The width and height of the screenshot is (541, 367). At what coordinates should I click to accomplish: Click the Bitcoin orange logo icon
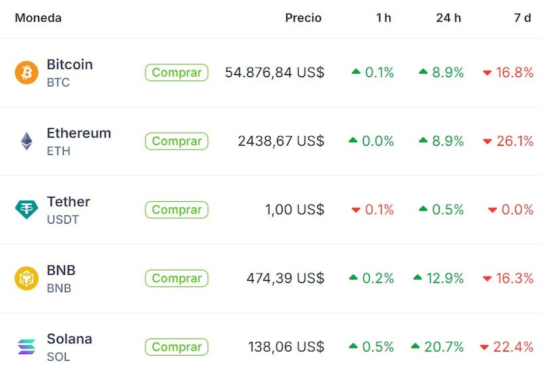pos(26,72)
